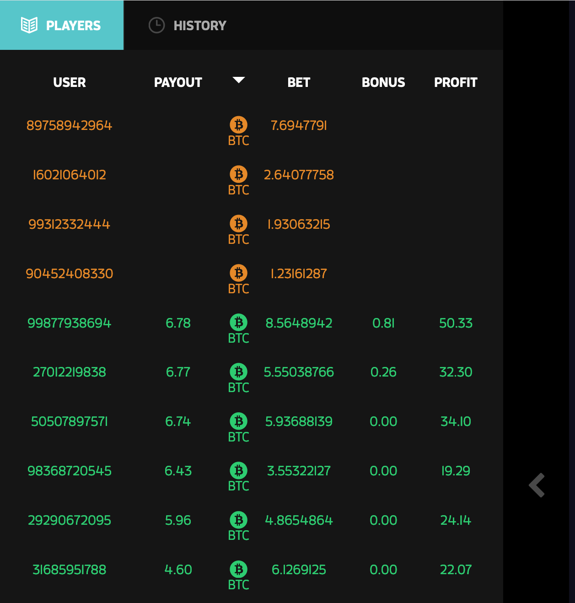Collapse the panel with the left chevron
Image resolution: width=575 pixels, height=603 pixels.
(537, 485)
